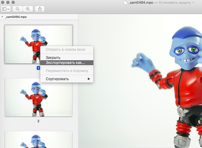Viewport: 202px width, 148px height.
Task: Expand the Сортировать submenu arrow
Action: click(89, 79)
